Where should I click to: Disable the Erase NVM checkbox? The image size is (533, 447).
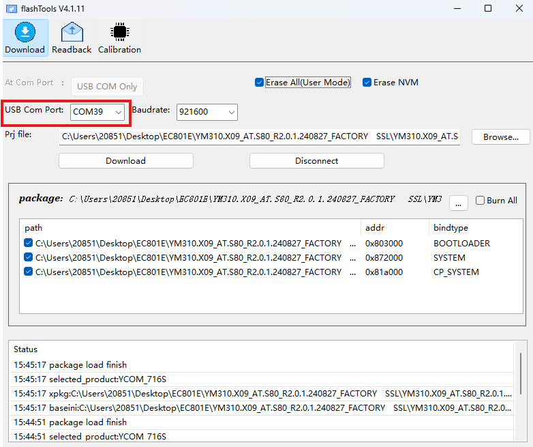point(367,83)
